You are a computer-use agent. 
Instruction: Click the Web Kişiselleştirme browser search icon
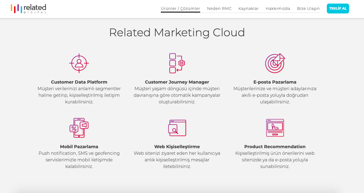pos(177,128)
